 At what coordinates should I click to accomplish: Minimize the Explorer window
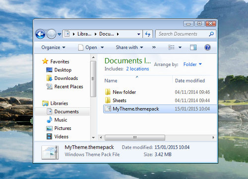(188, 24)
